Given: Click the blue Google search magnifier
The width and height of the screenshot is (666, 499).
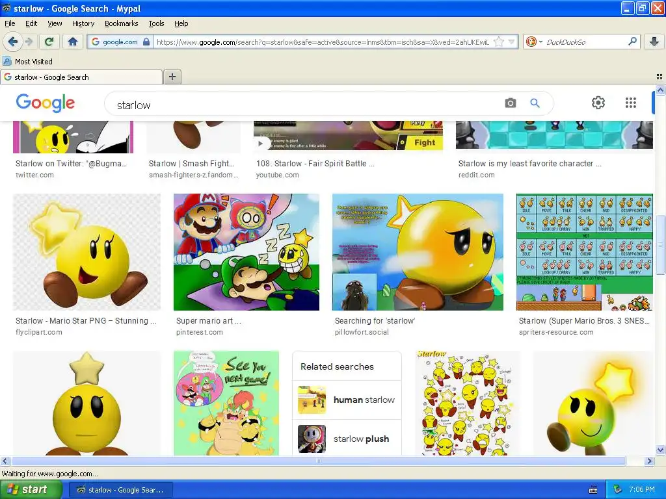Looking at the screenshot, I should click(535, 103).
